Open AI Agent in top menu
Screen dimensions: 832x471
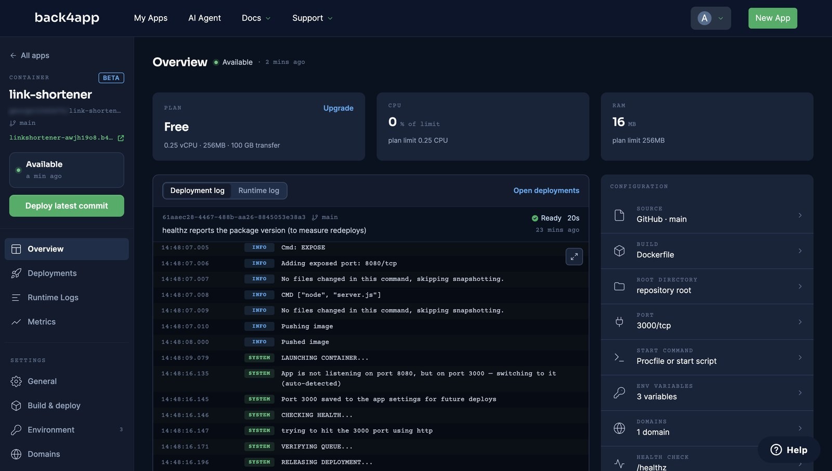(204, 18)
